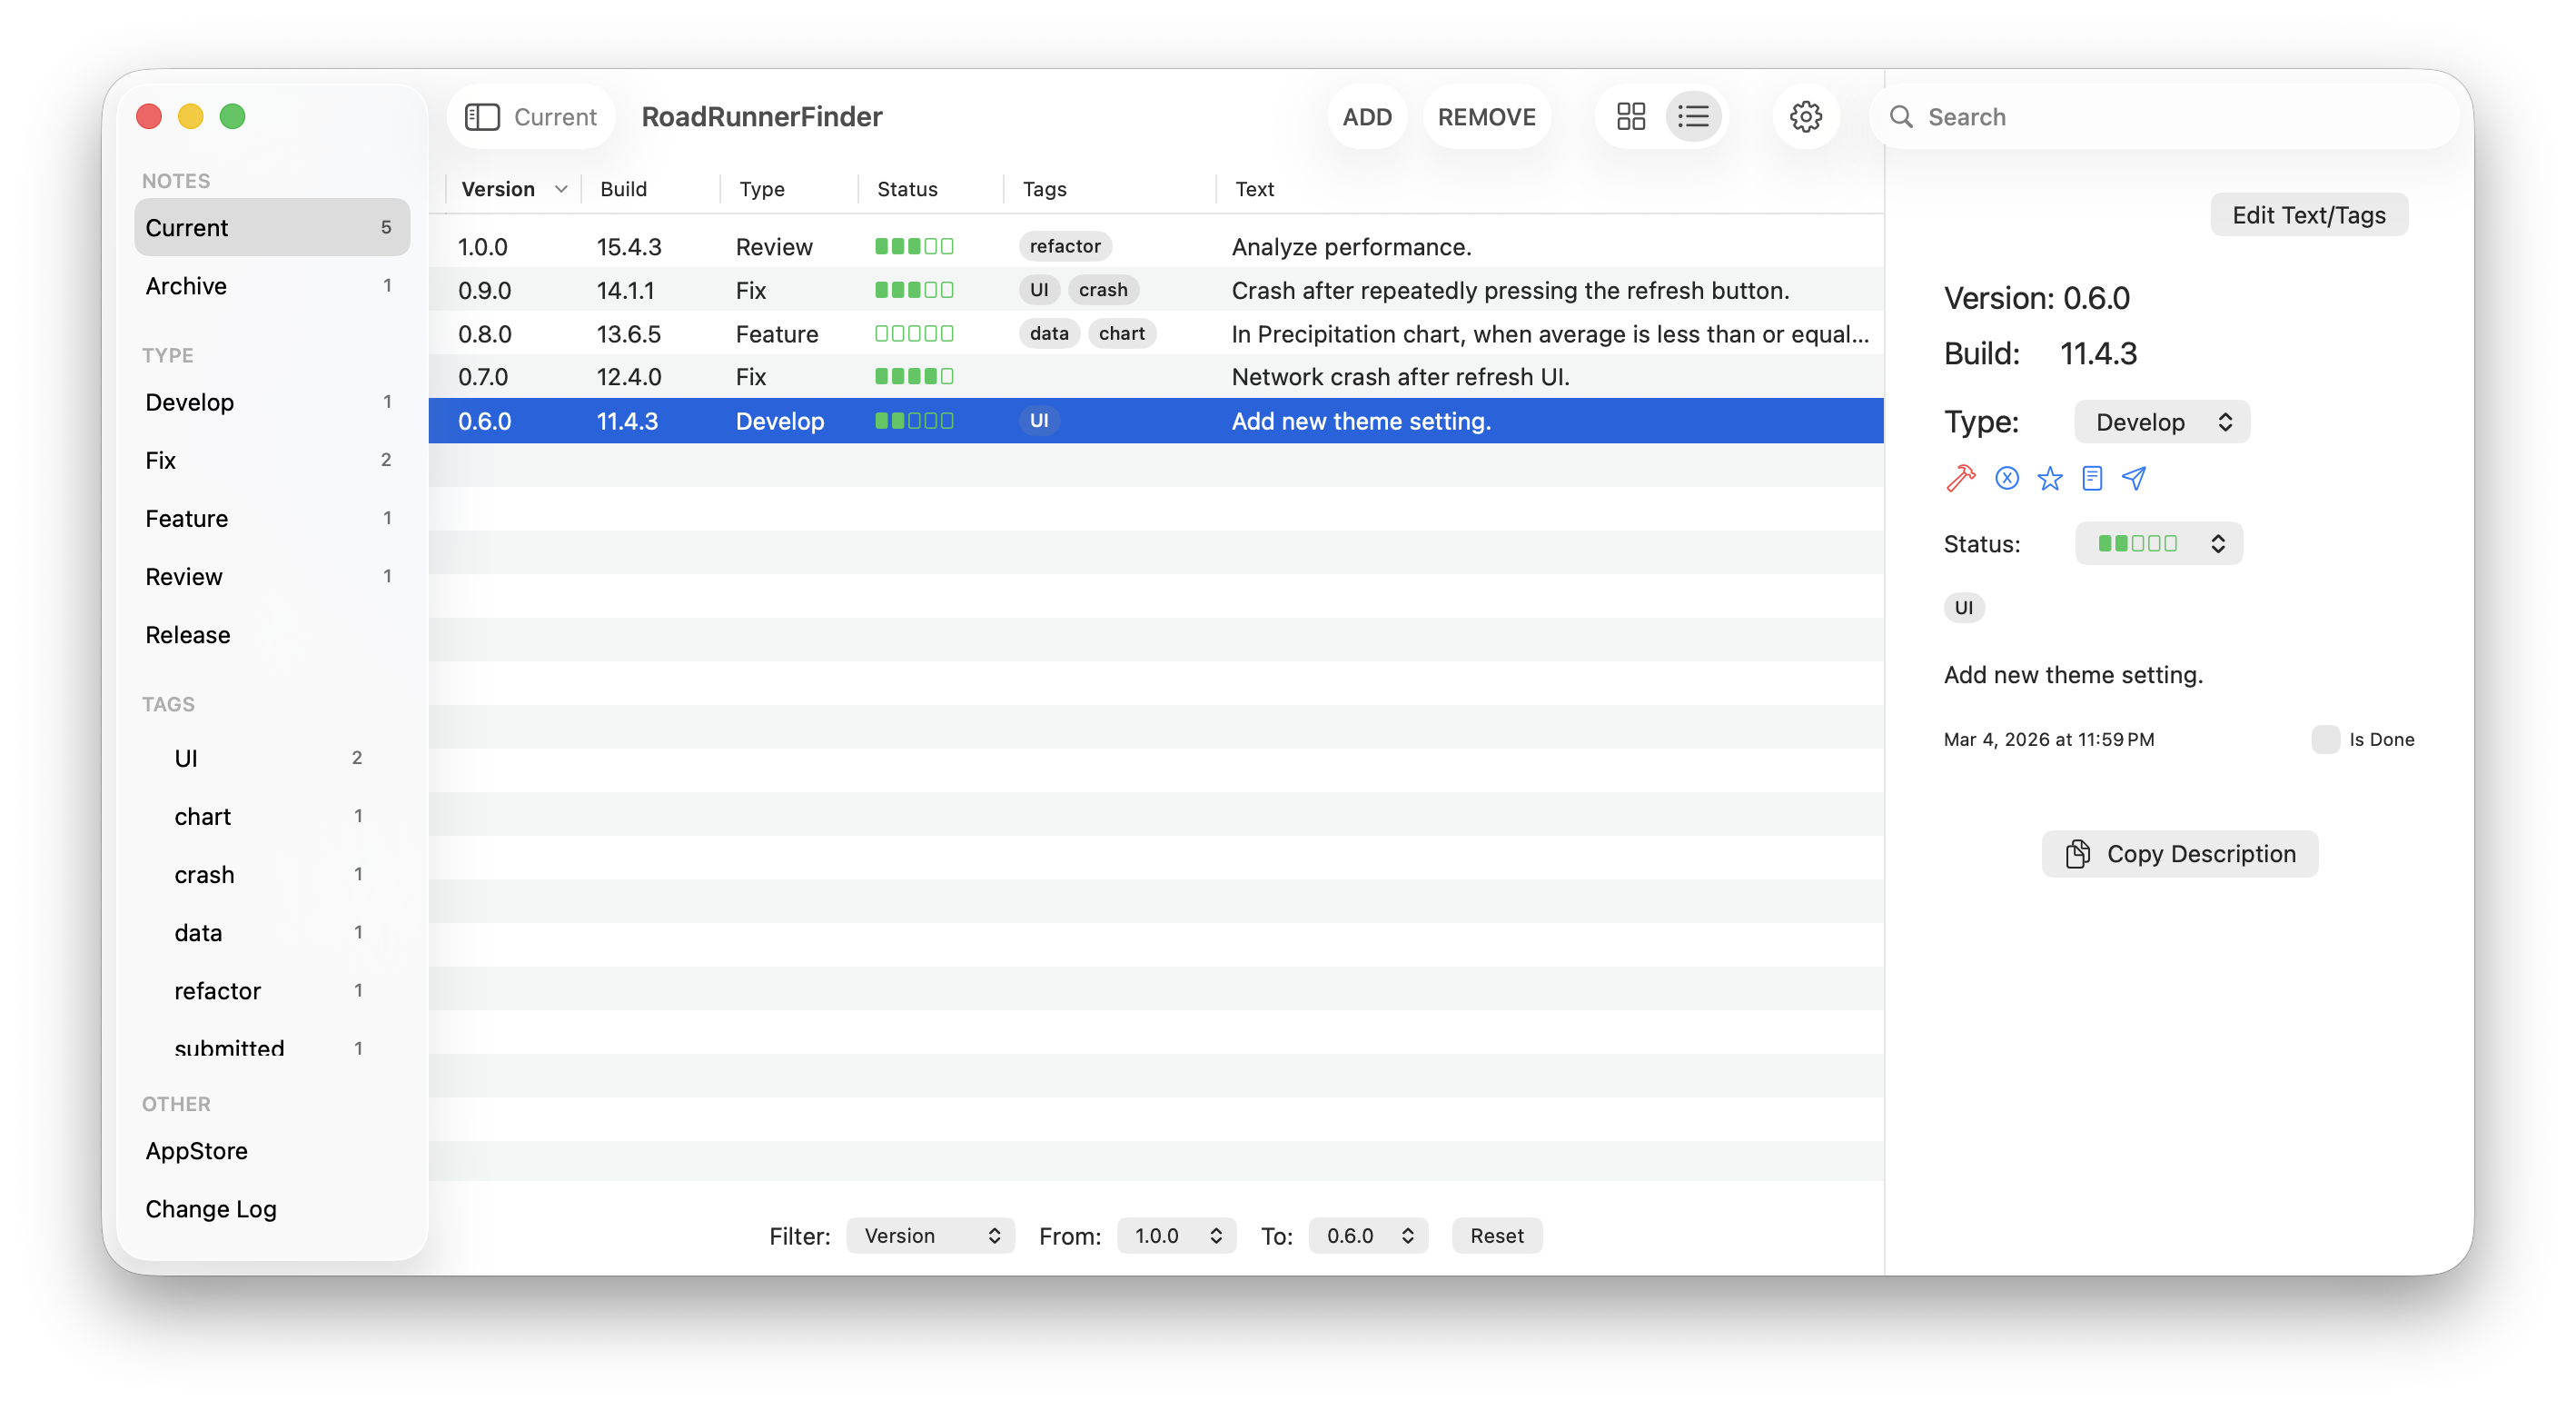Toggle Version column sort order
This screenshot has height=1410, width=2576.
[513, 189]
